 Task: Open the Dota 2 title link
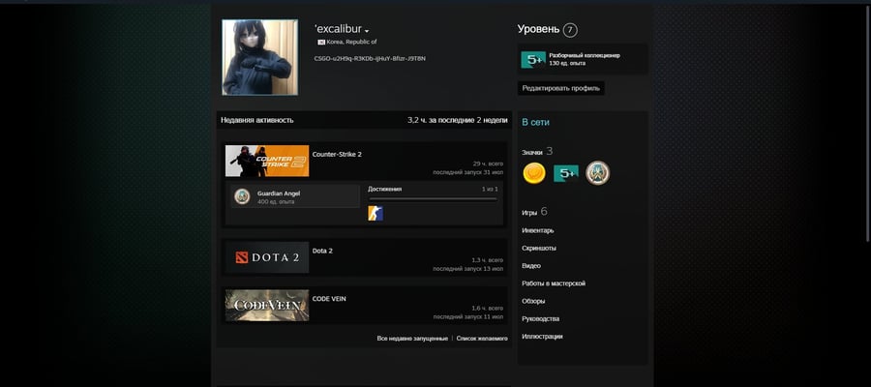tap(322, 251)
